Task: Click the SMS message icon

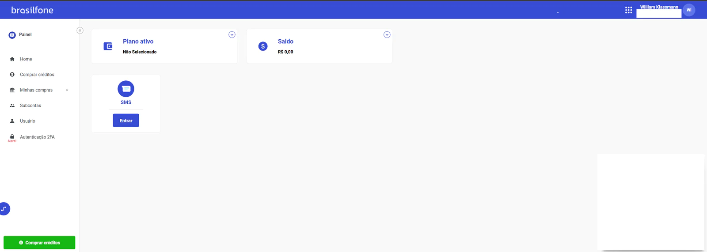Action: [x=126, y=89]
